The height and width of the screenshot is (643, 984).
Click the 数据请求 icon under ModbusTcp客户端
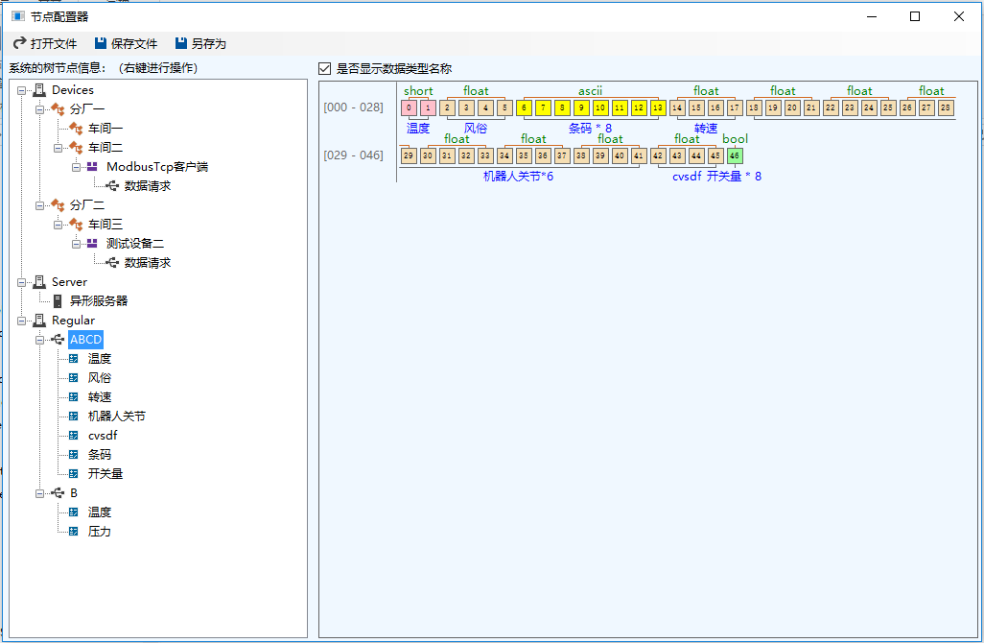coord(112,186)
